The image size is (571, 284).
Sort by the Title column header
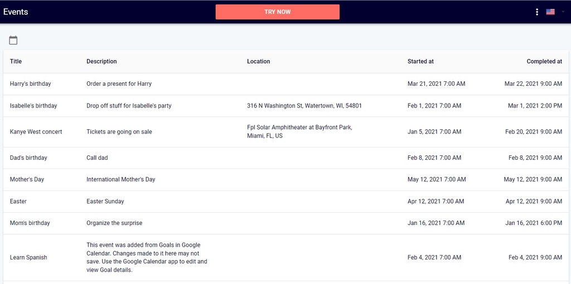tap(16, 61)
